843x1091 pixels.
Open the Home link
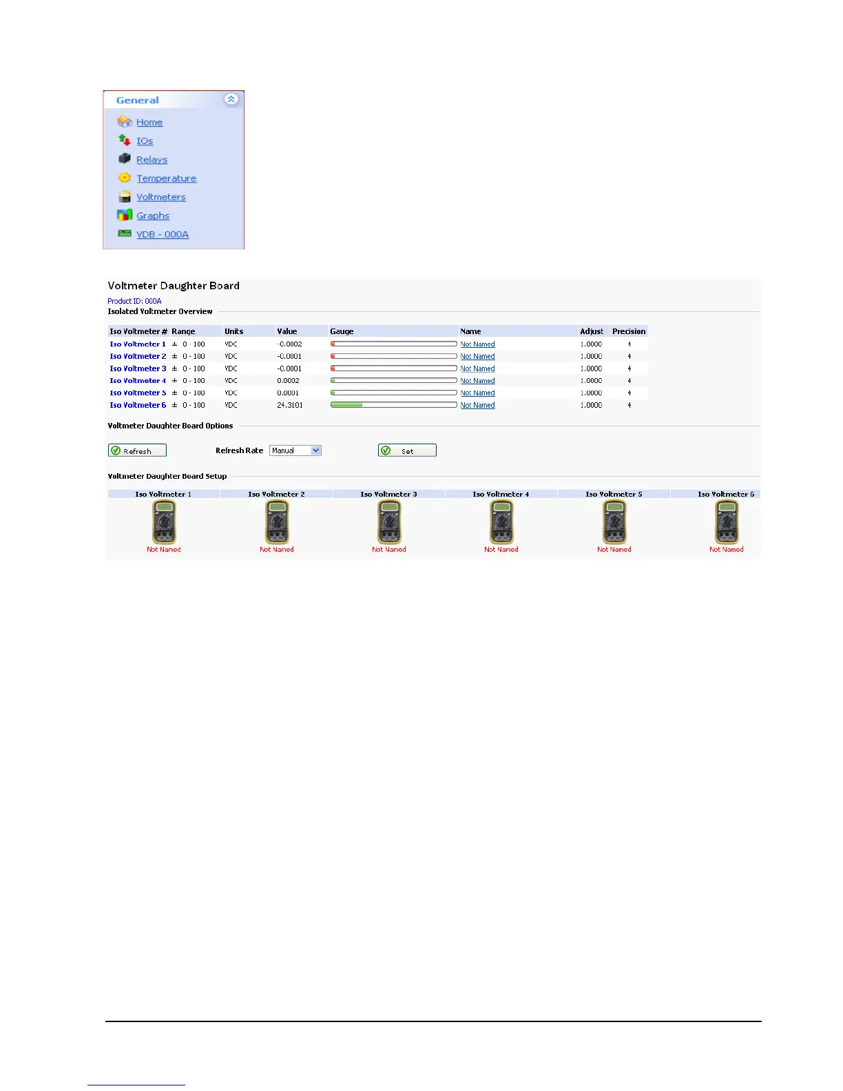click(149, 122)
